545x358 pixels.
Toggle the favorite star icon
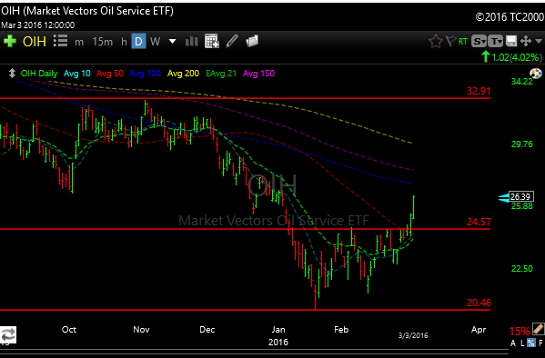point(436,41)
